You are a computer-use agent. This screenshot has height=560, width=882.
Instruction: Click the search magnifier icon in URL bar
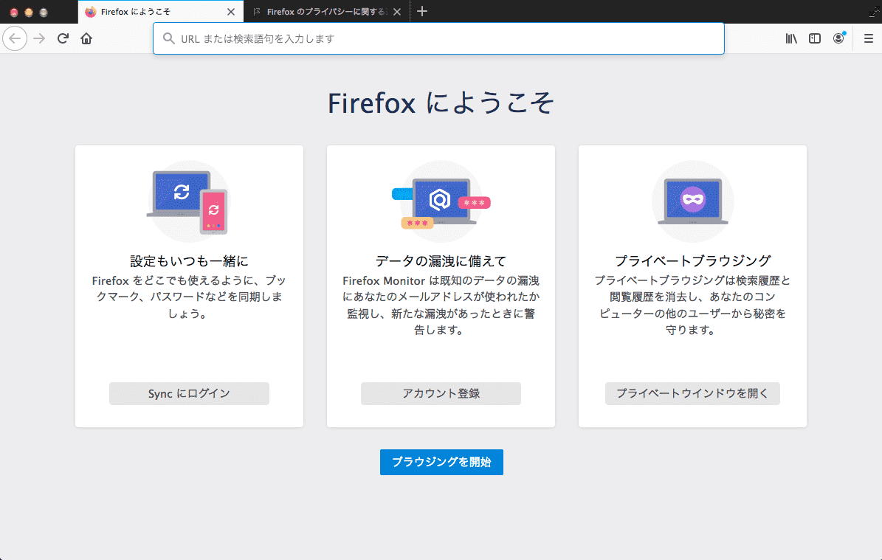pyautogui.click(x=168, y=38)
